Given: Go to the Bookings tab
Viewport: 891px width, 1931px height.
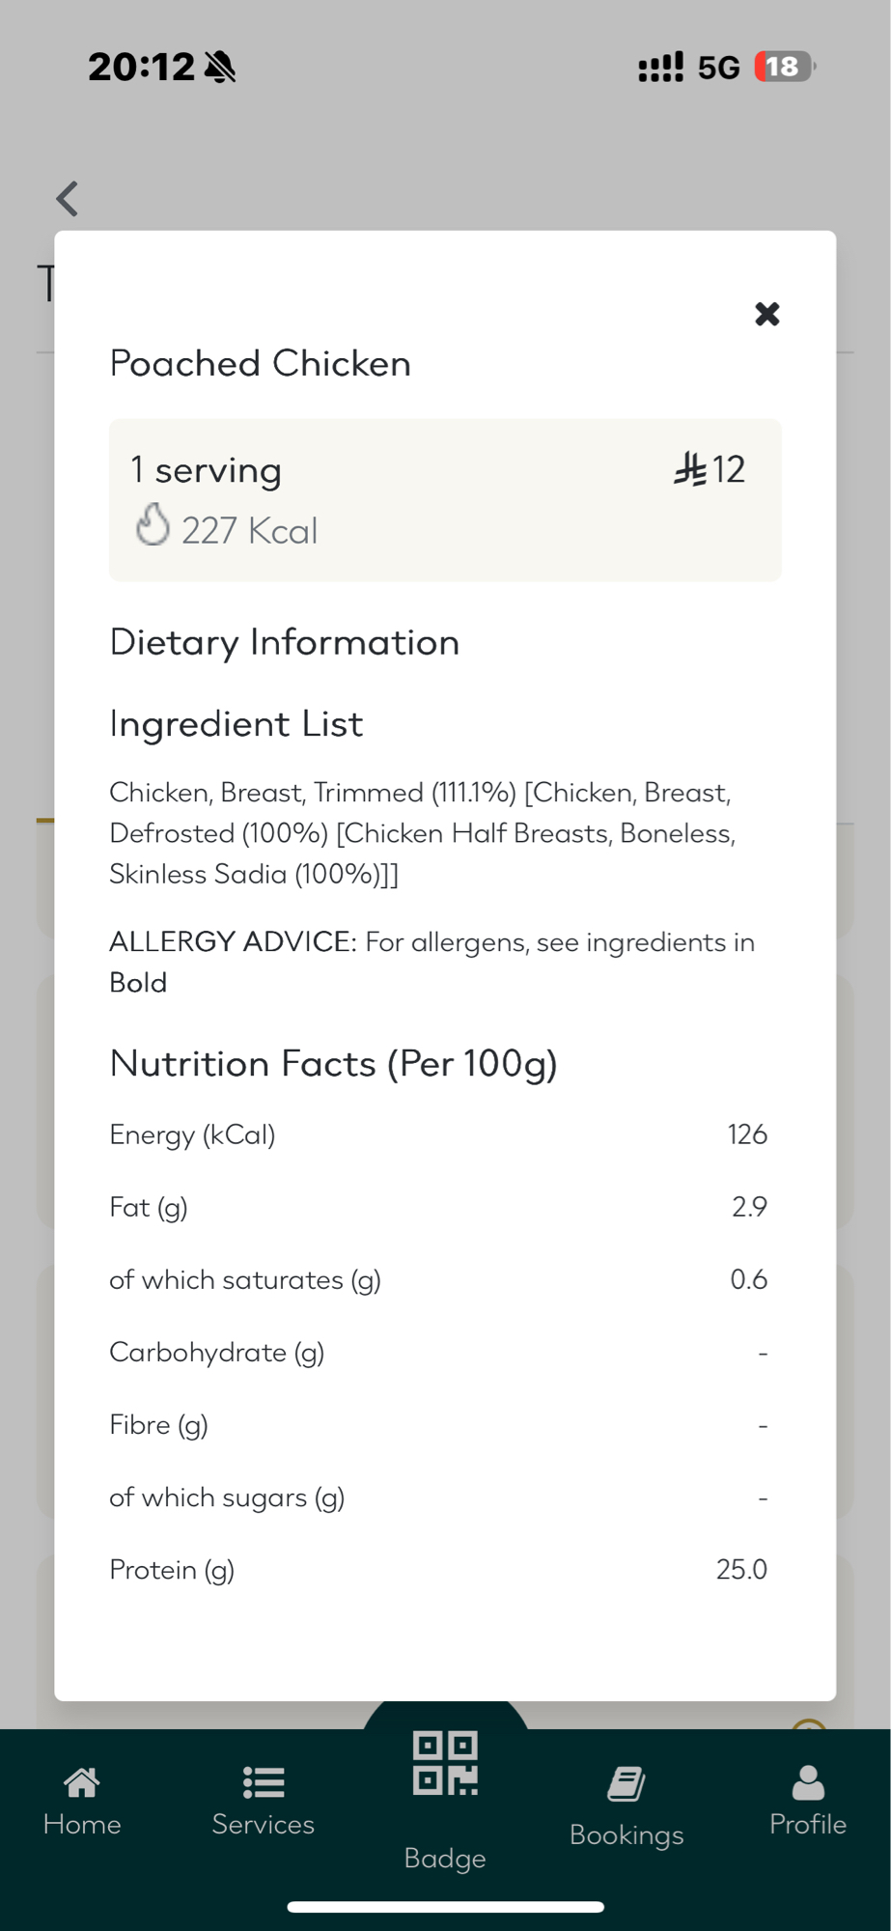Looking at the screenshot, I should pos(626,1805).
